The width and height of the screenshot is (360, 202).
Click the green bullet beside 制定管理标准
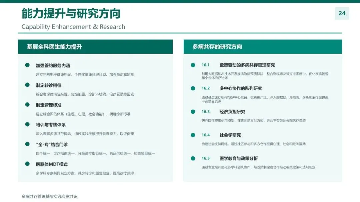point(27,105)
